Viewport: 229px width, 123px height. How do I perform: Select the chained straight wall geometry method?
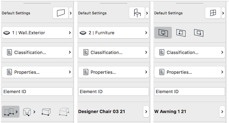click(9, 112)
